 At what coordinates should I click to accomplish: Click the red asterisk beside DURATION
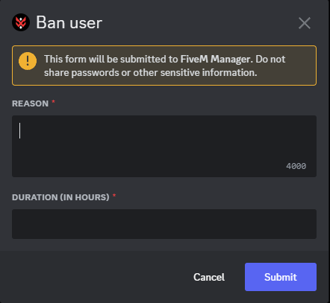pyautogui.click(x=114, y=196)
